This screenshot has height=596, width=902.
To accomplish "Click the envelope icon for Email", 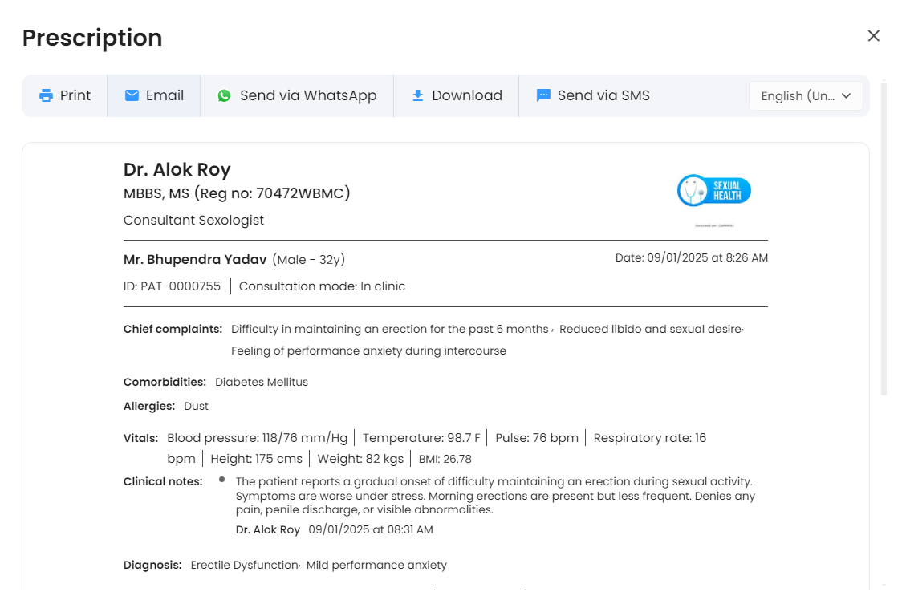I will (132, 96).
